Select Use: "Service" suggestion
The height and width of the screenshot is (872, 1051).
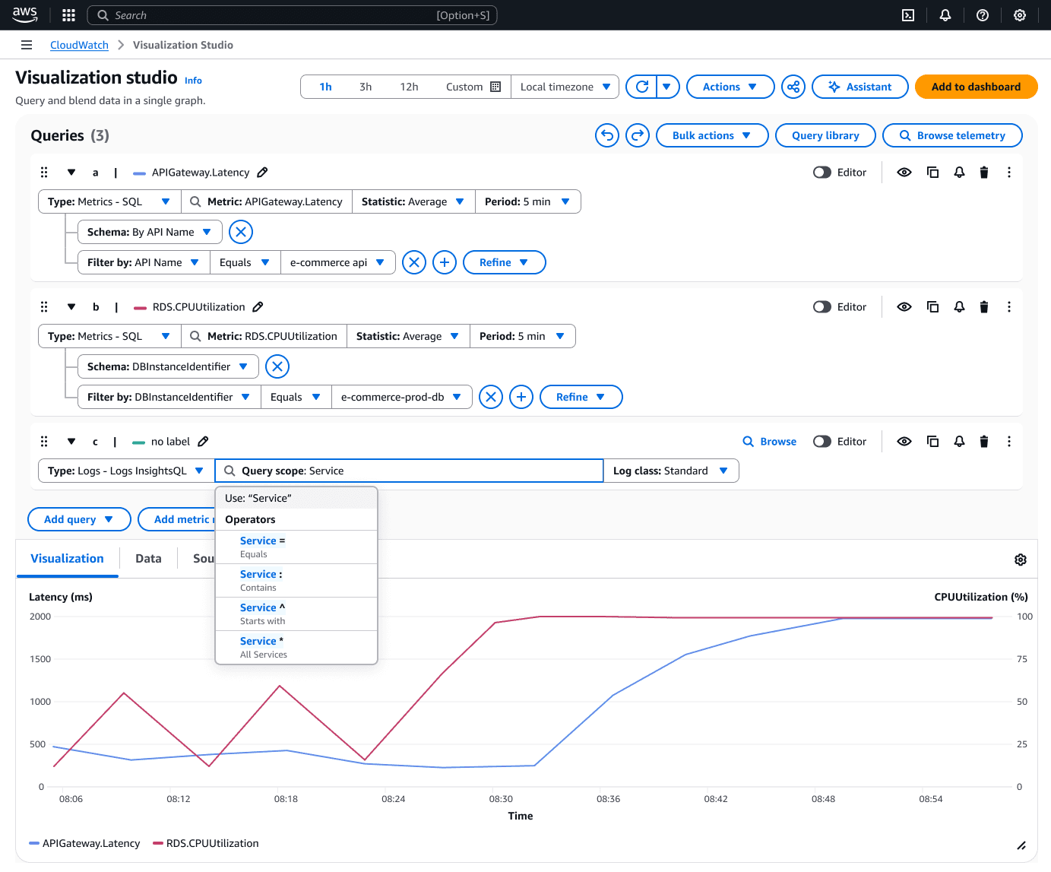pos(296,498)
